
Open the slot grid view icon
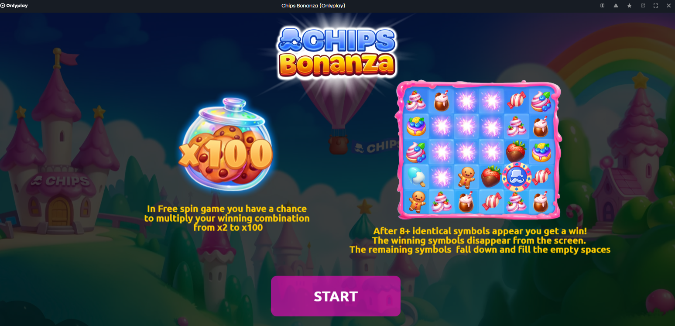[x=602, y=6]
